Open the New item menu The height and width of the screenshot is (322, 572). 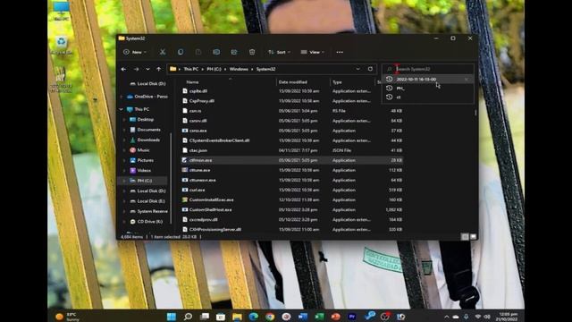point(135,52)
